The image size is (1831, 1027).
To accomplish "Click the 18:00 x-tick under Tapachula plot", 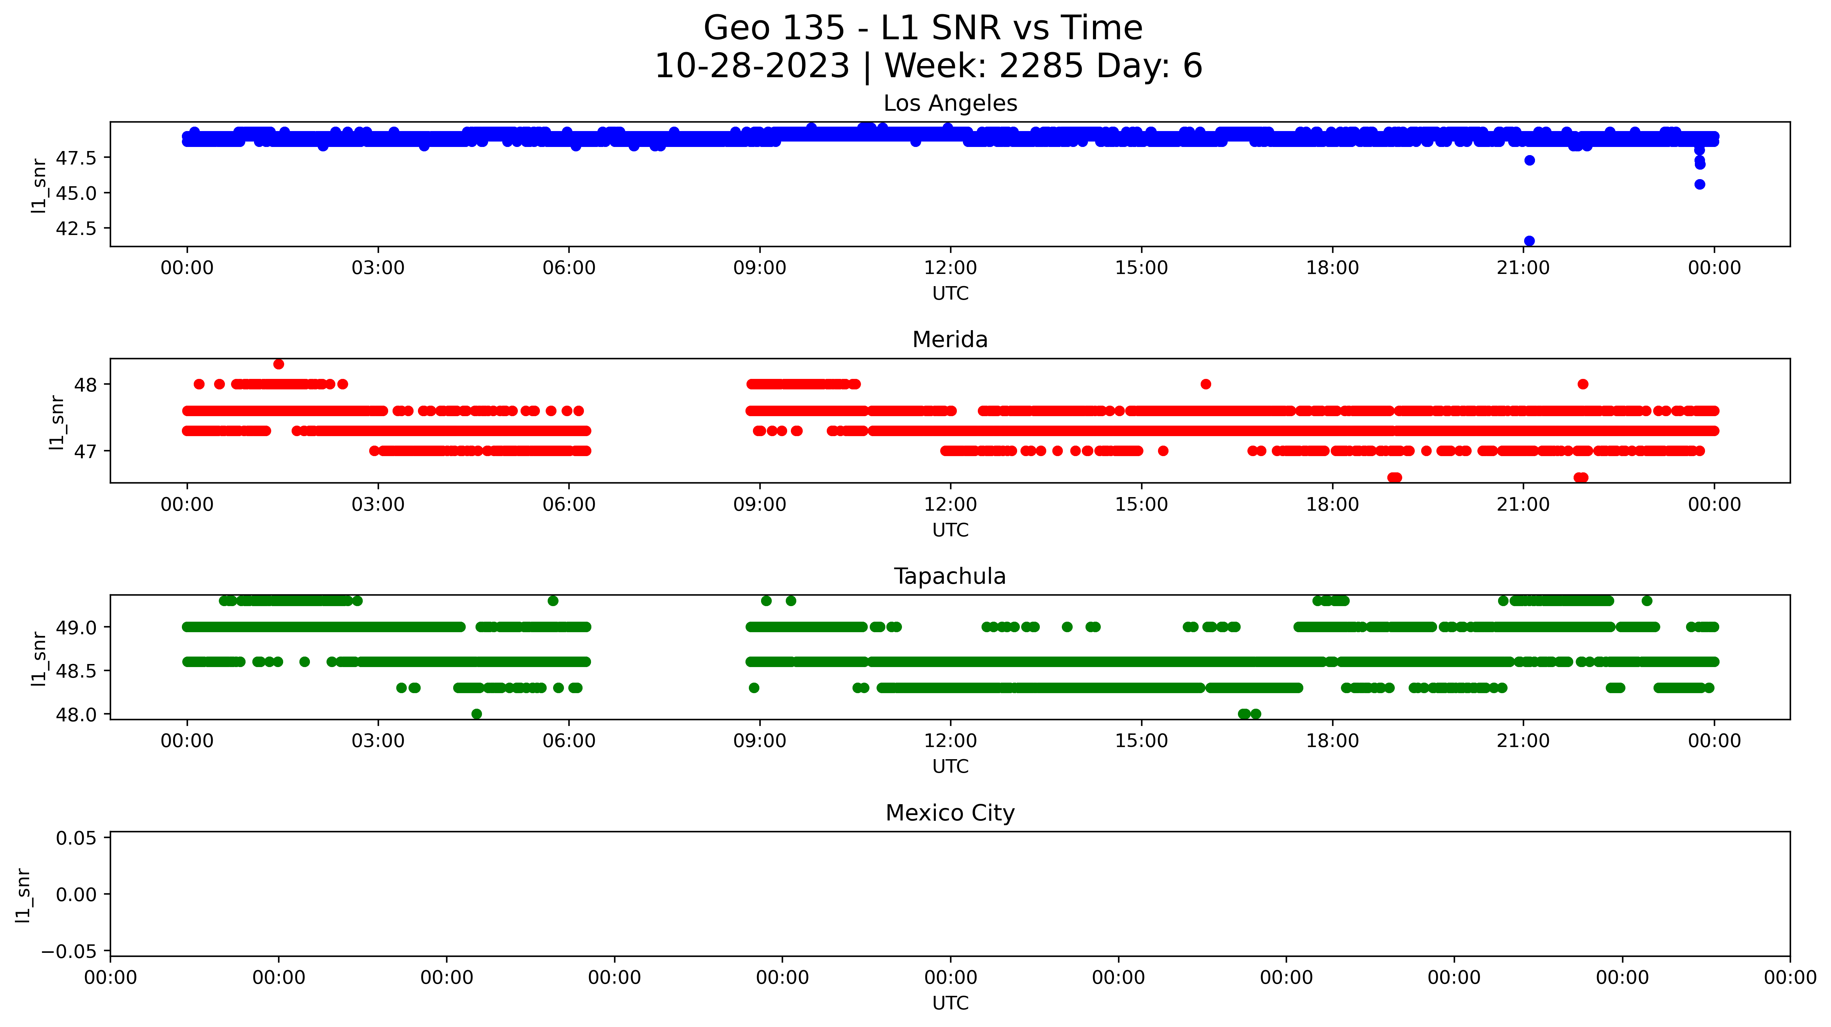I will click(x=1332, y=741).
